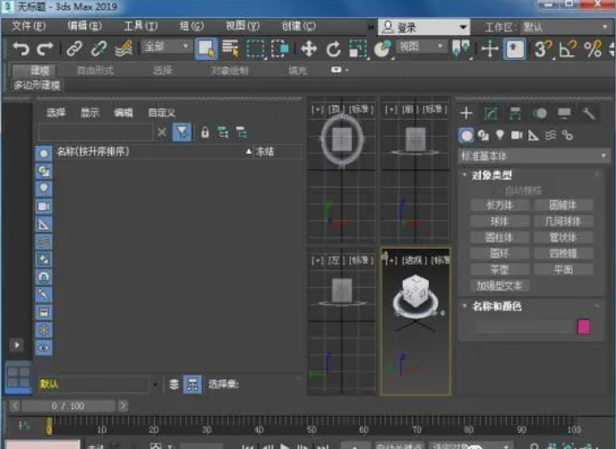Toggle the eye display-all filter icon
This screenshot has width=616, height=449.
(44, 348)
